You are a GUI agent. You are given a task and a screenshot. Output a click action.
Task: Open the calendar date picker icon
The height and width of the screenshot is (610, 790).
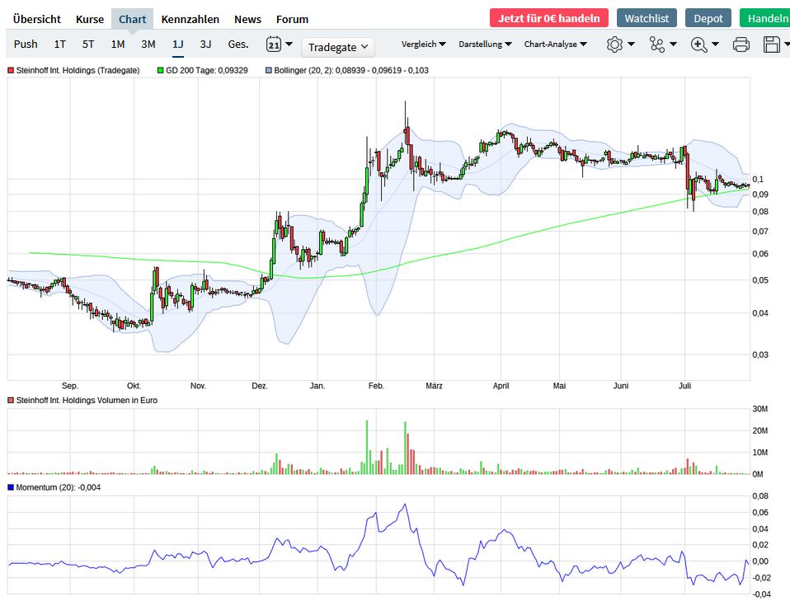274,47
